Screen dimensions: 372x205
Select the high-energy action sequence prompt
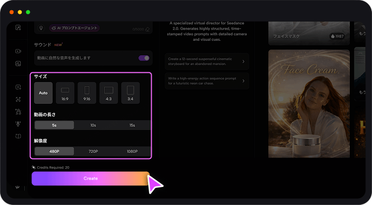(x=207, y=81)
